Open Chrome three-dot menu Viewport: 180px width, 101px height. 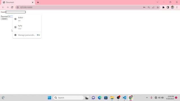click(177, 7)
